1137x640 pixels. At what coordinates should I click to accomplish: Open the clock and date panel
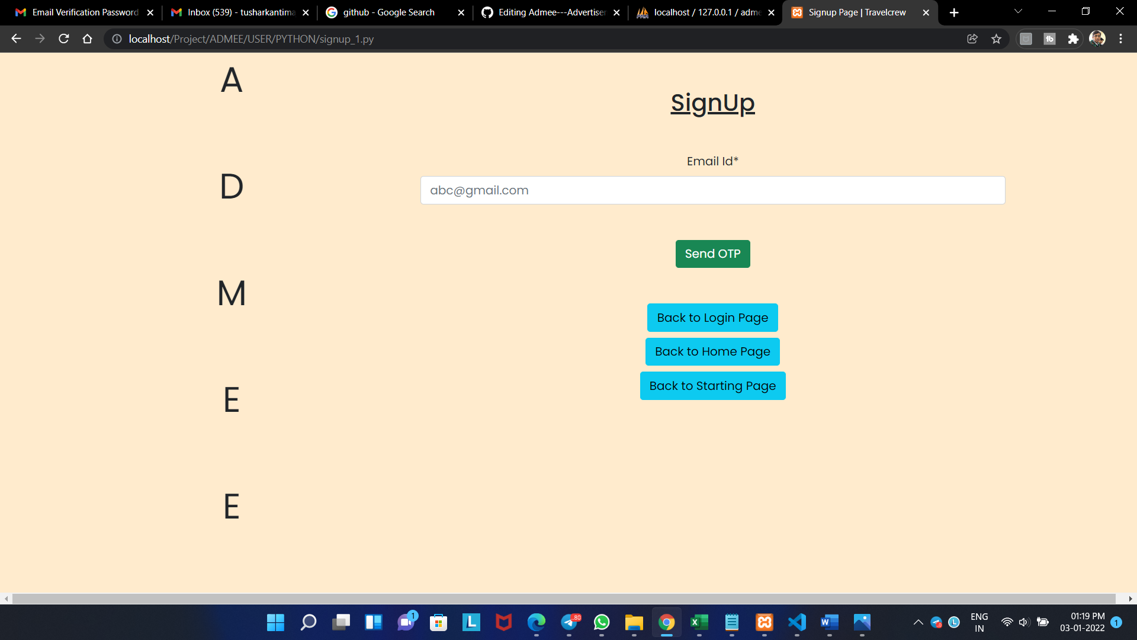[x=1082, y=622]
